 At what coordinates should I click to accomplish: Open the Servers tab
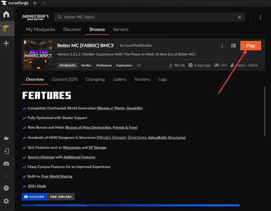(x=121, y=30)
